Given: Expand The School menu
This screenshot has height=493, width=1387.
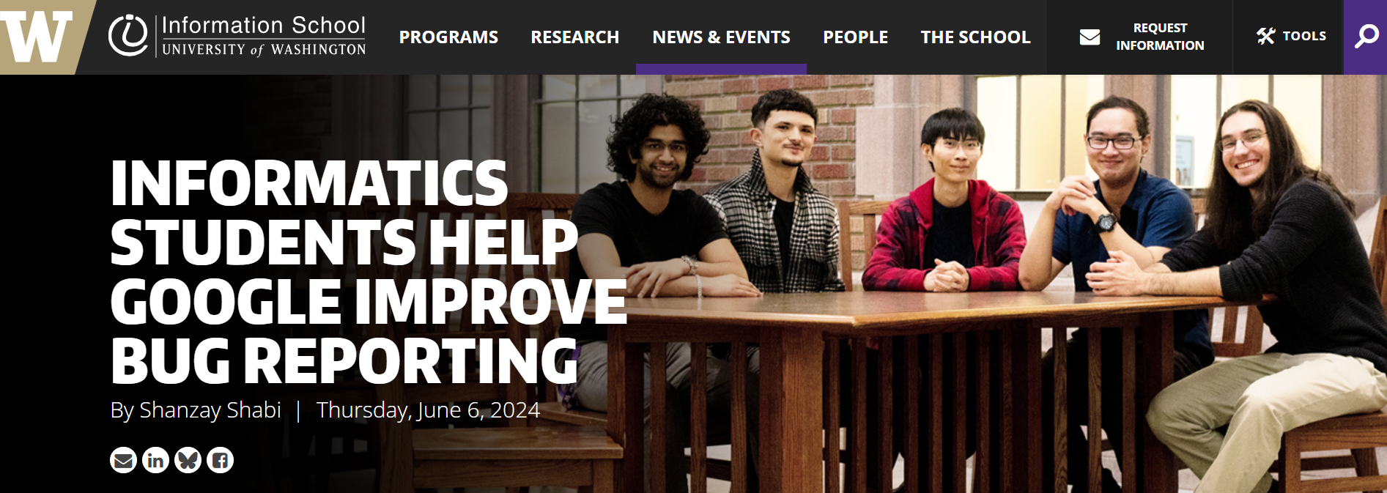Looking at the screenshot, I should click(x=975, y=37).
